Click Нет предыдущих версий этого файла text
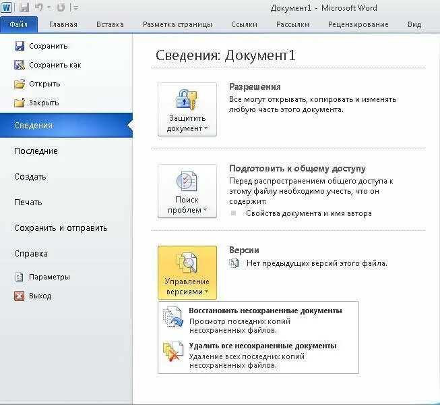This screenshot has height=405, width=440. tap(317, 264)
